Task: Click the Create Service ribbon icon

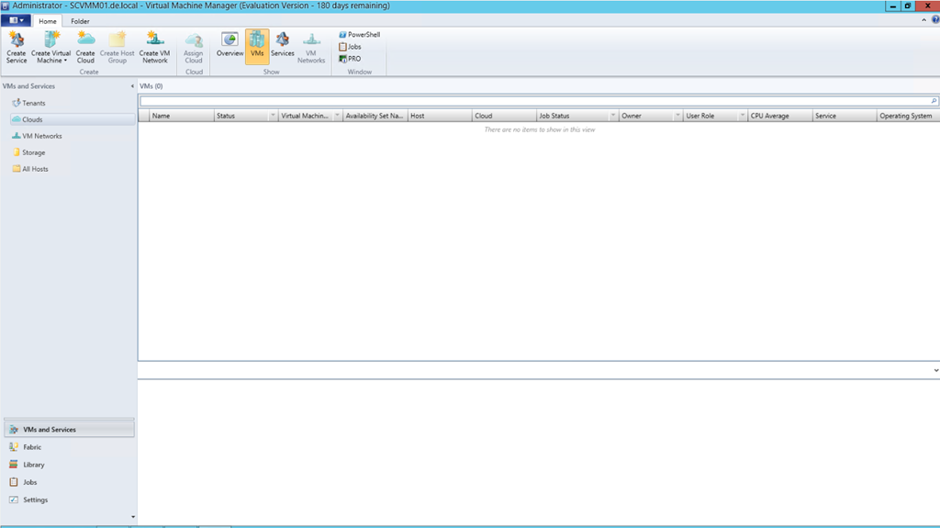Action: pyautogui.click(x=17, y=47)
